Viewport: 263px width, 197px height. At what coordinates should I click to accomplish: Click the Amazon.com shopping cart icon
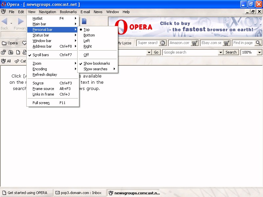(x=195, y=43)
